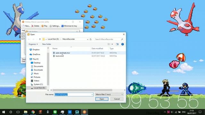Open Help in Open dialog
The width and height of the screenshot is (205, 115).
(122, 44)
